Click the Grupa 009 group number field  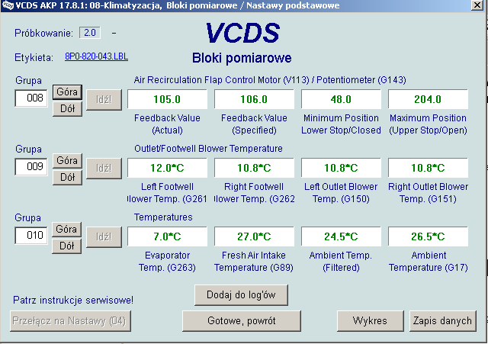pos(31,166)
